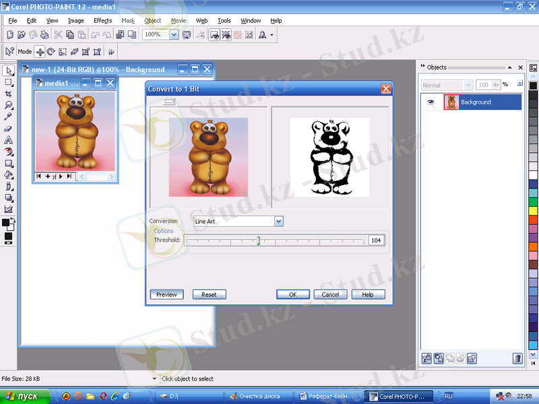Viewport: 539px width, 404px height.
Task: Click OK in Convert to 1 Bit
Action: pyautogui.click(x=293, y=294)
